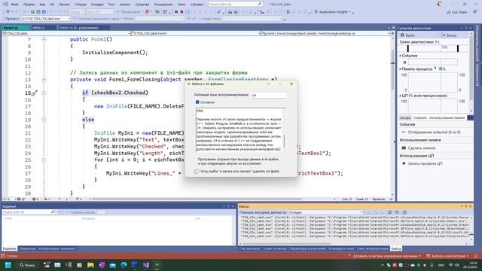Click Live Share in top right
This screenshot has height=271, width=482.
(x=457, y=12)
